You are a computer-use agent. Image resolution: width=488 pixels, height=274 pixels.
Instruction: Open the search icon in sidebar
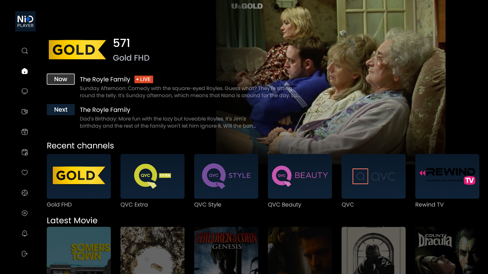click(x=25, y=51)
